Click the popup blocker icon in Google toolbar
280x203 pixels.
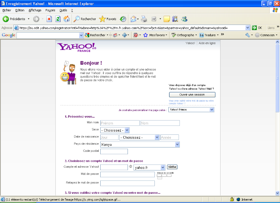136,35
